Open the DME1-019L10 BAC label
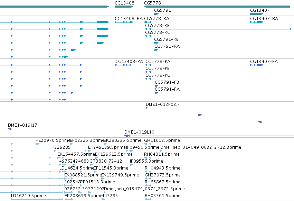Image resolution: width=294 pixels, height=201 pixels. pos(139,132)
